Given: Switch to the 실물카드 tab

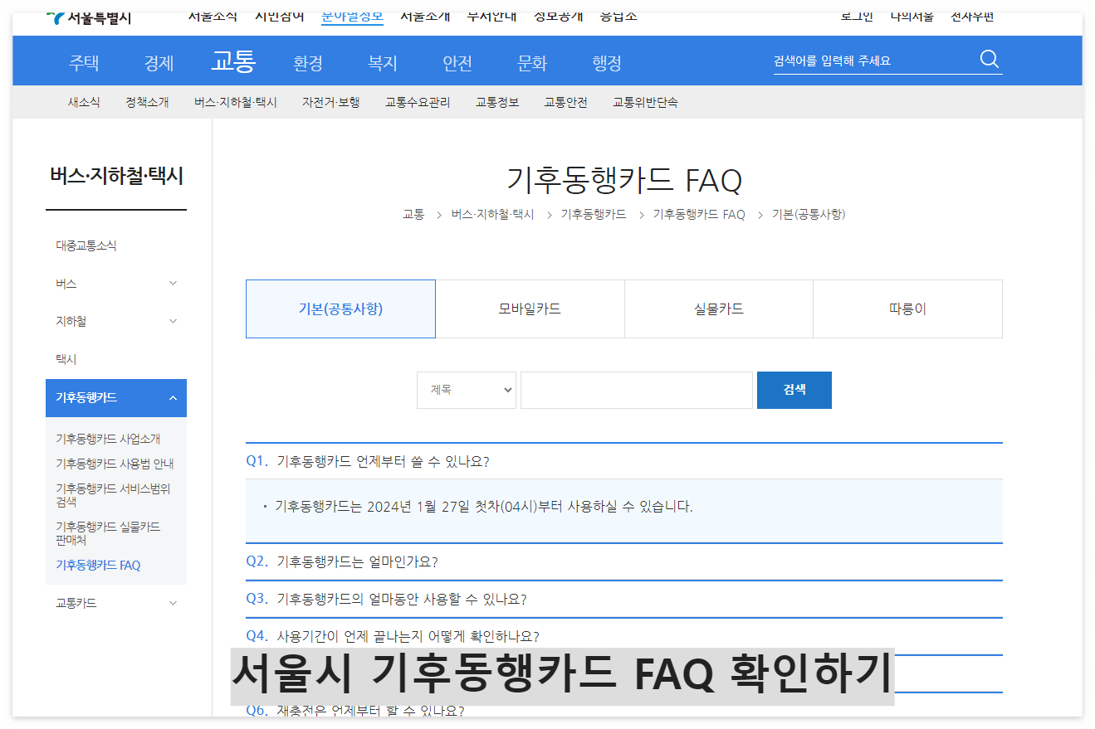Looking at the screenshot, I should [x=719, y=309].
